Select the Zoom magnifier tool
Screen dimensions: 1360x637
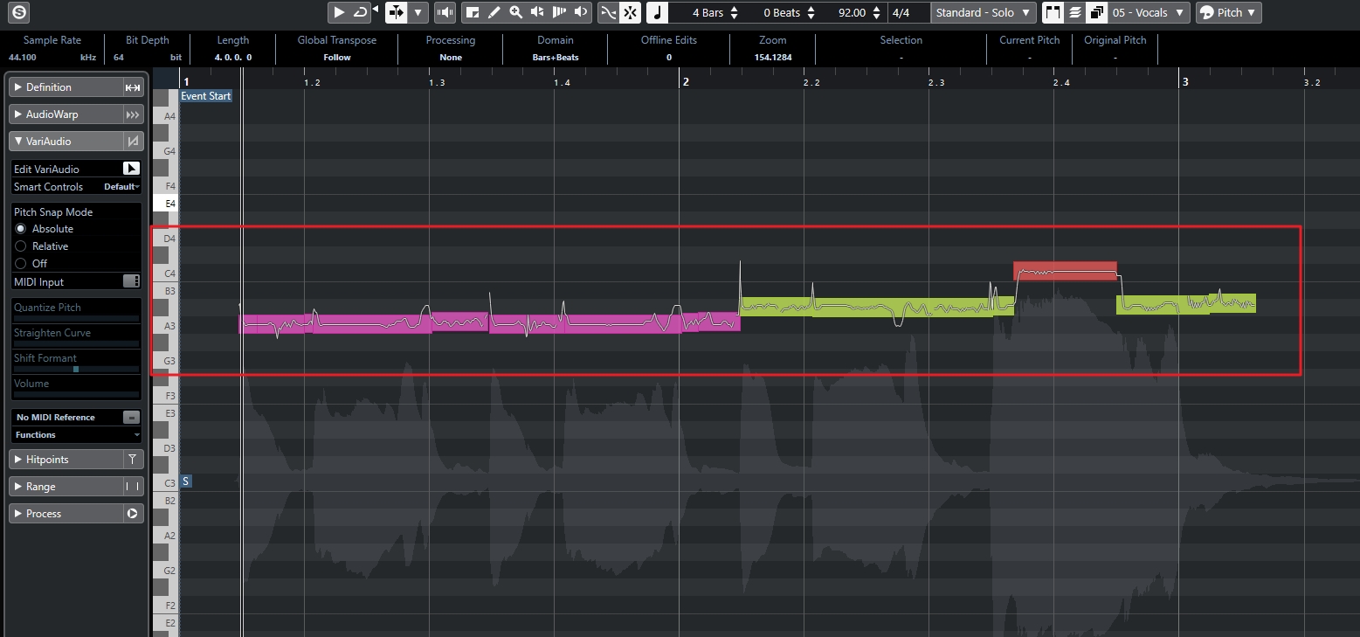(x=515, y=12)
